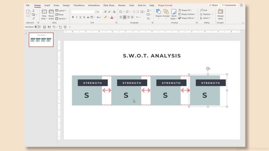
Task: Collapse the ribbon chevron
Action: coord(243,23)
